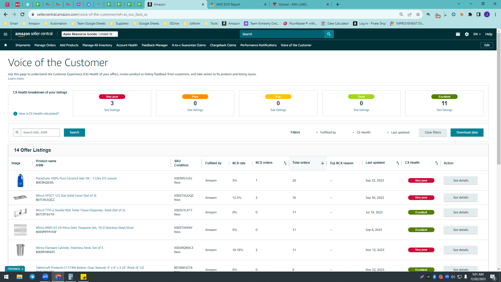Open Sticky Notes from the taskbar
The height and width of the screenshot is (282, 501).
(x=83, y=277)
